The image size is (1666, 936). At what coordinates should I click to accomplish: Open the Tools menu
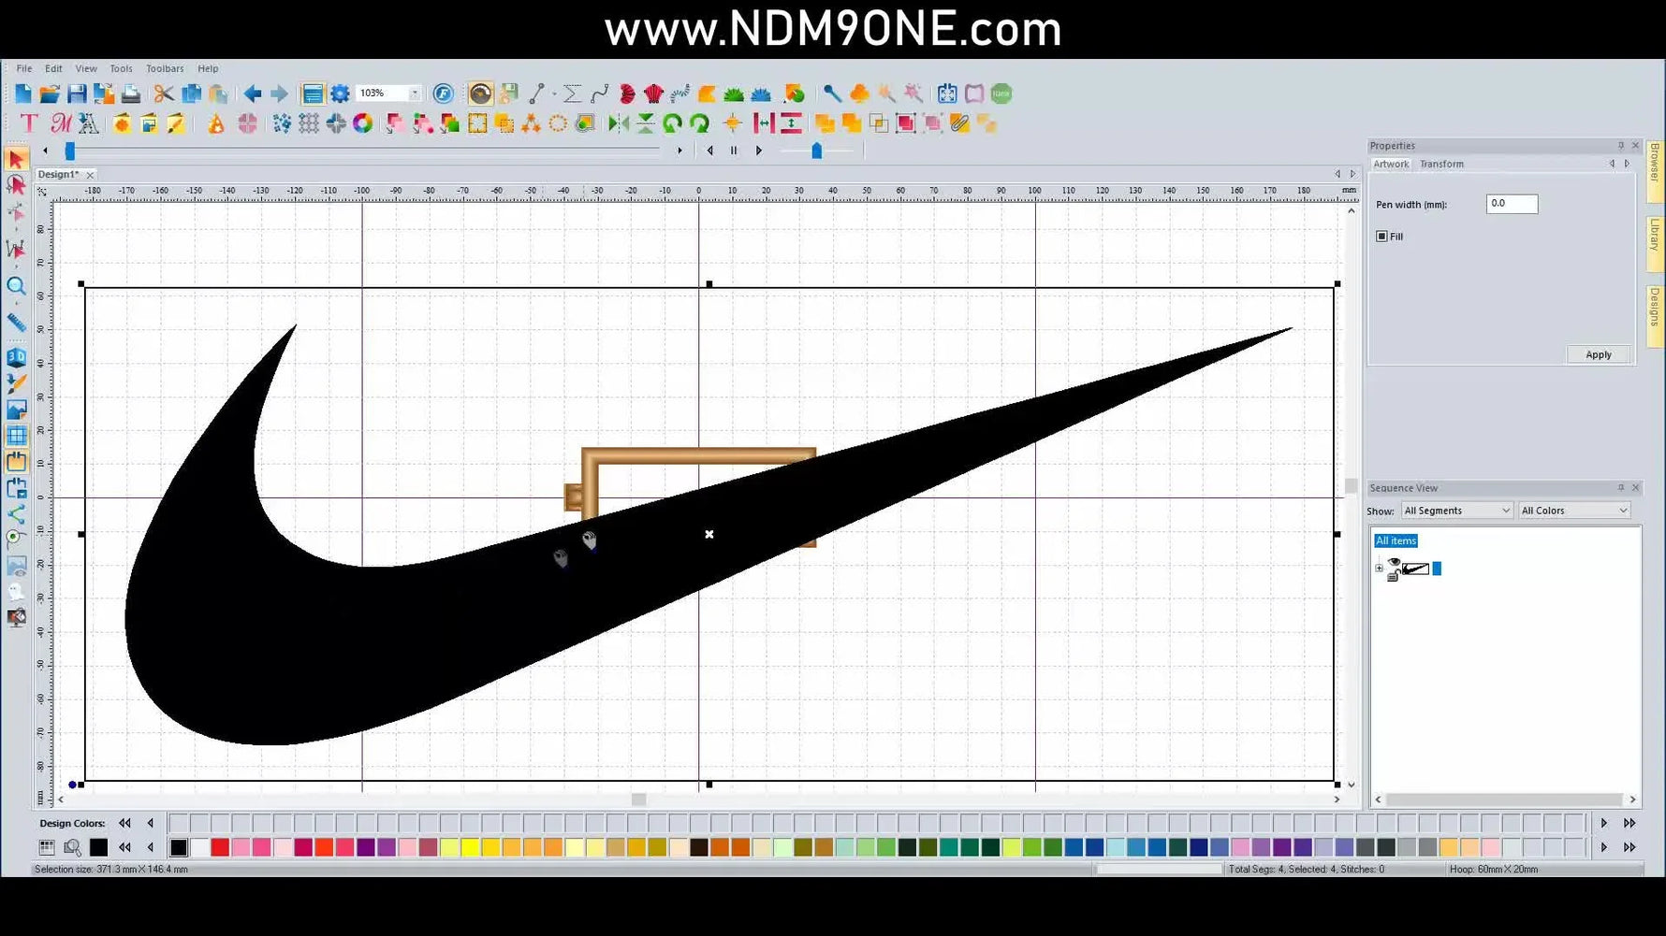point(121,68)
